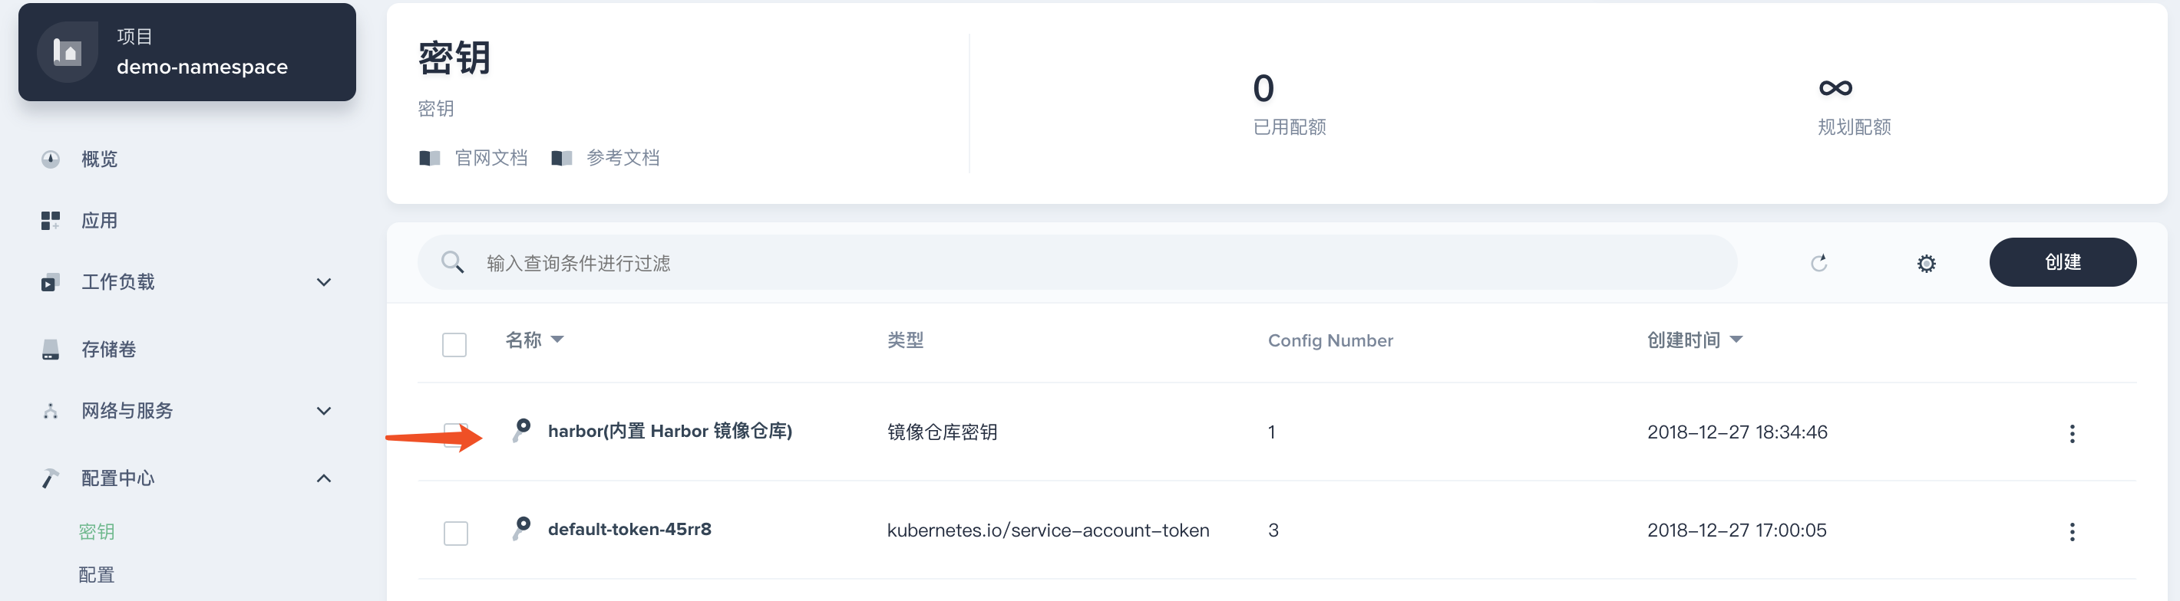Click the network icon beside 网络与服务
Viewport: 2180px width, 601px height.
pyautogui.click(x=51, y=411)
